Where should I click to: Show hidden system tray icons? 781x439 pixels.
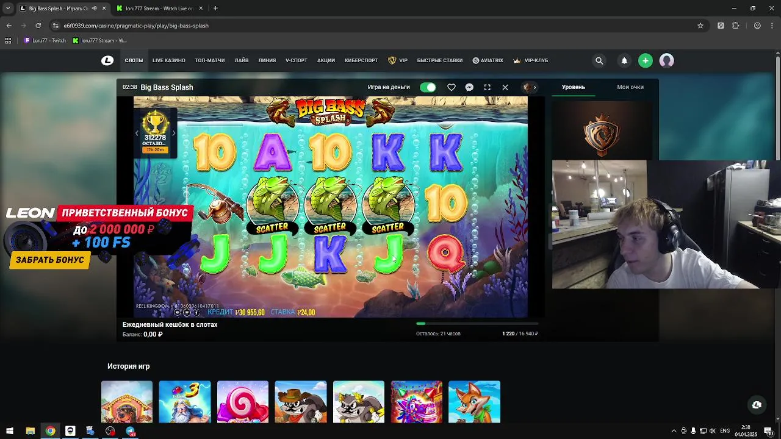[x=674, y=431]
